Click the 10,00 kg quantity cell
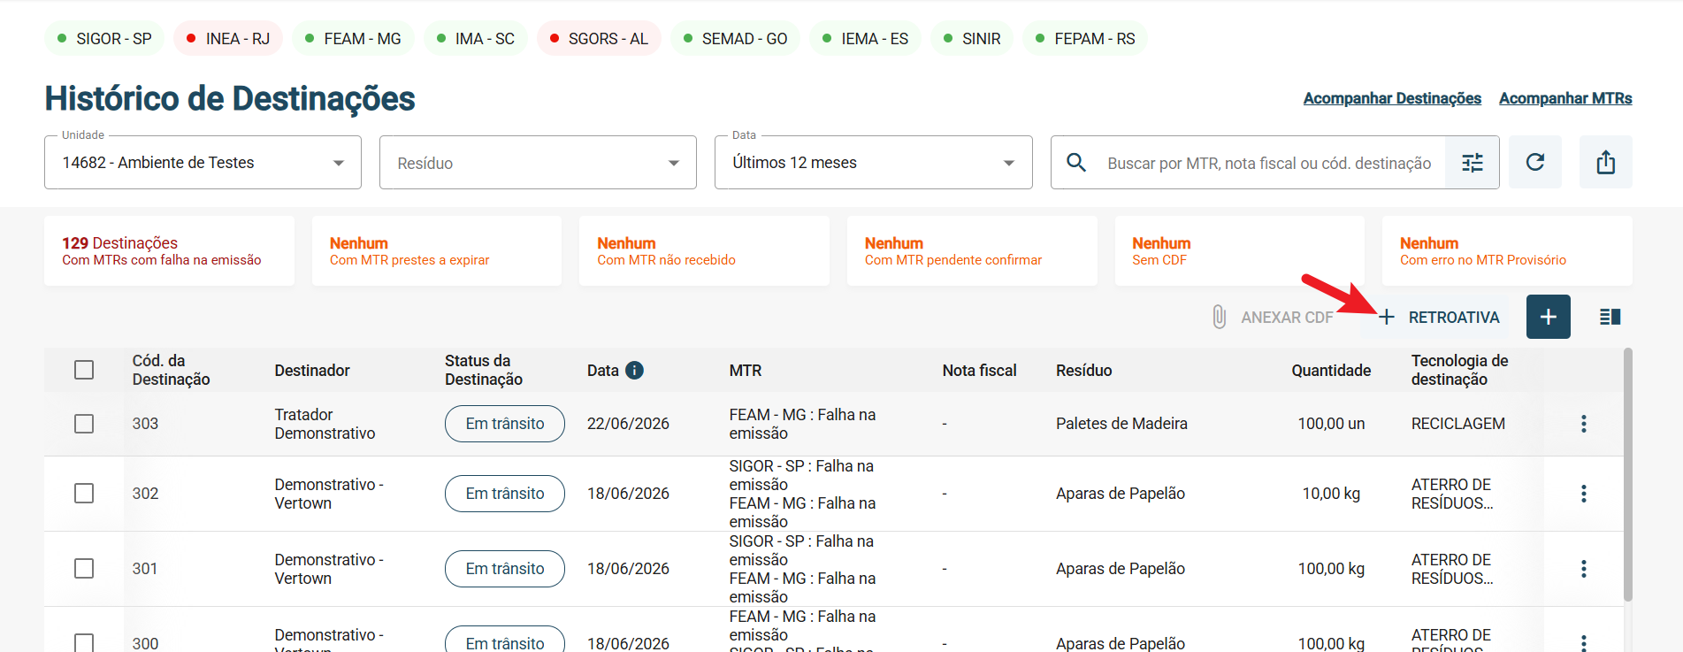Screen dimensions: 1683x652 [x=1331, y=494]
